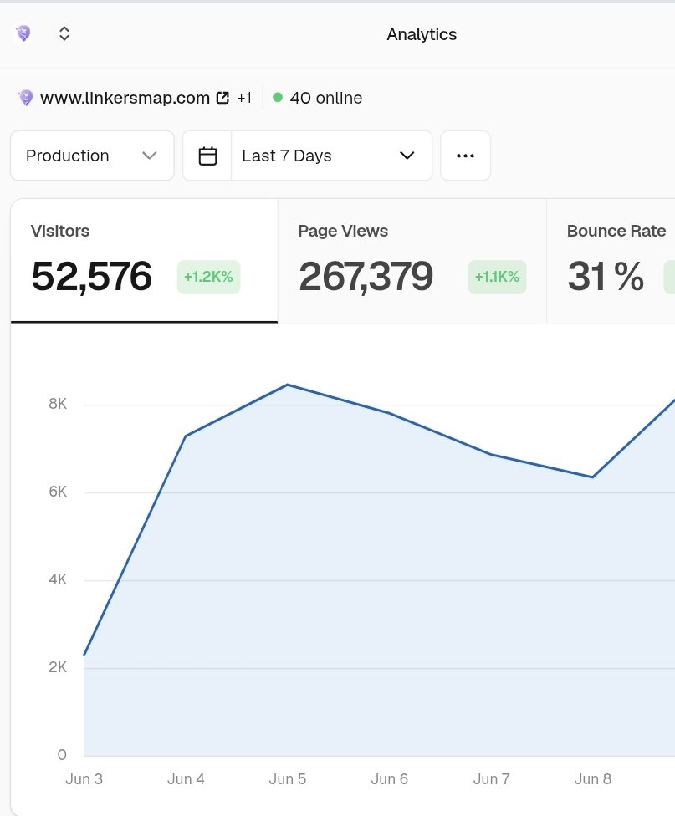Open the Last 7 Days range dropdown
Image resolution: width=675 pixels, height=816 pixels.
click(x=331, y=156)
